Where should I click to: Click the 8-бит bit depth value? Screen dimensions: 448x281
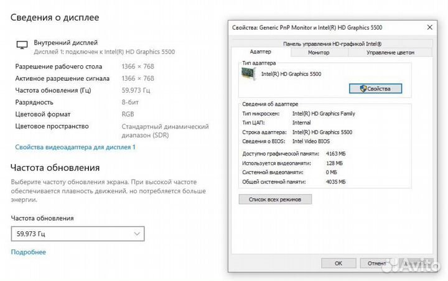pyautogui.click(x=130, y=102)
